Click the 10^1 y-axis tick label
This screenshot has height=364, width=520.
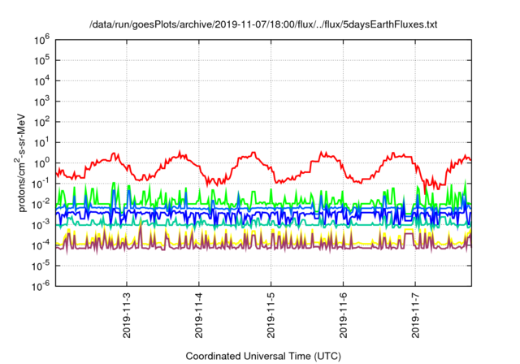click(41, 143)
